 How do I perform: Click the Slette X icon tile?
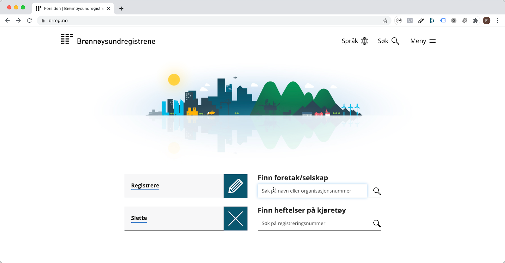[x=235, y=218]
